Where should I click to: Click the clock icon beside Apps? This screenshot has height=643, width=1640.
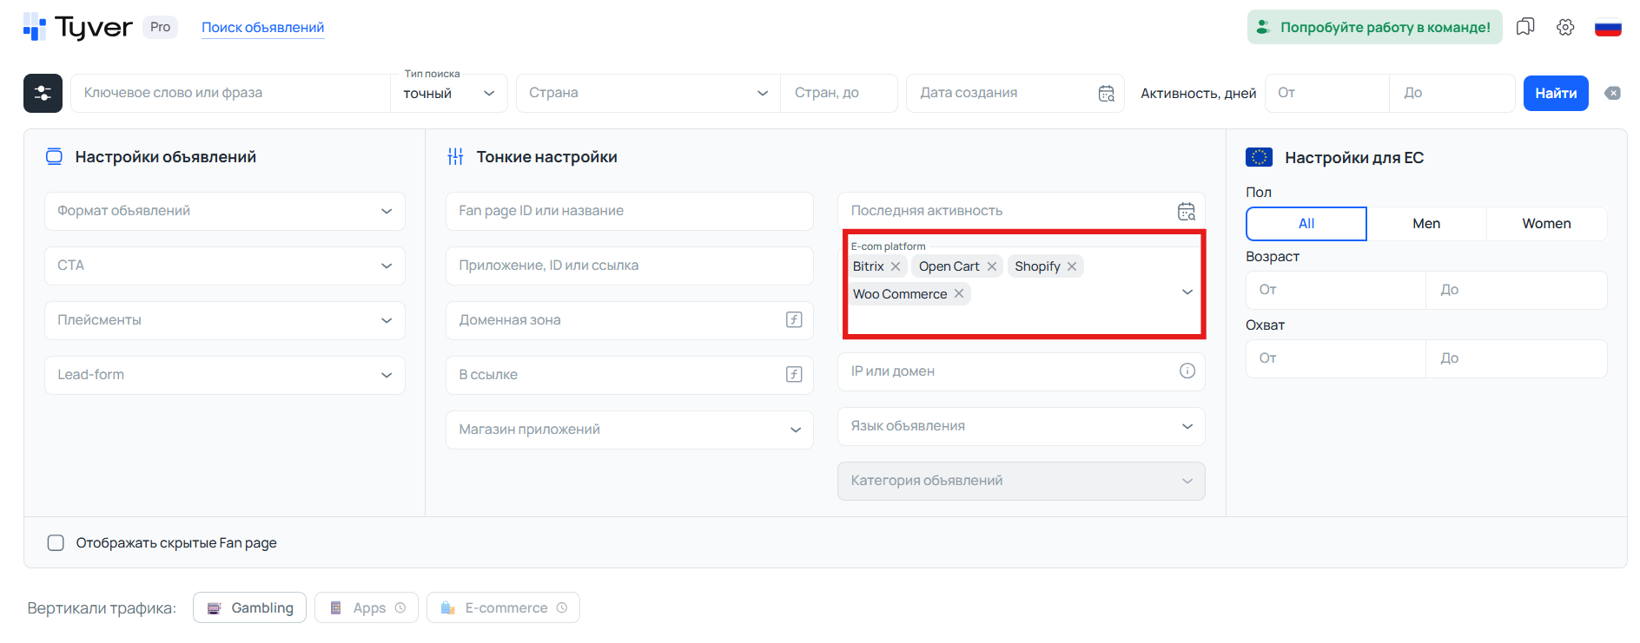(x=400, y=607)
